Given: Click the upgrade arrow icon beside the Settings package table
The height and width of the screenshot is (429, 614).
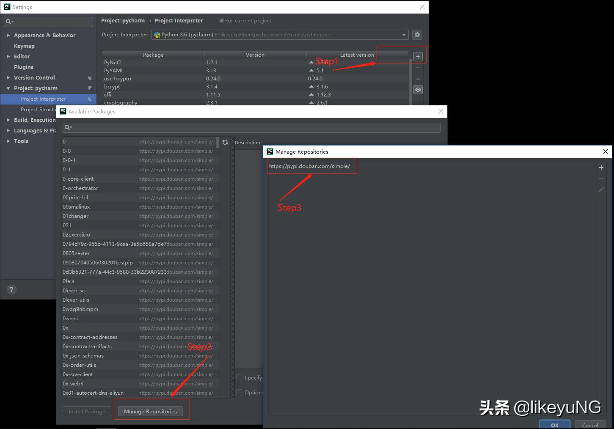Looking at the screenshot, I should (418, 79).
